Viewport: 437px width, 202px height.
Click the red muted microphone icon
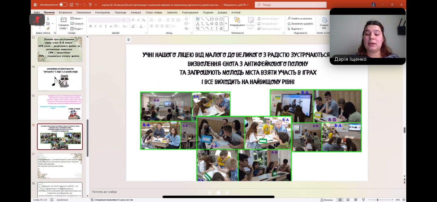click(37, 20)
